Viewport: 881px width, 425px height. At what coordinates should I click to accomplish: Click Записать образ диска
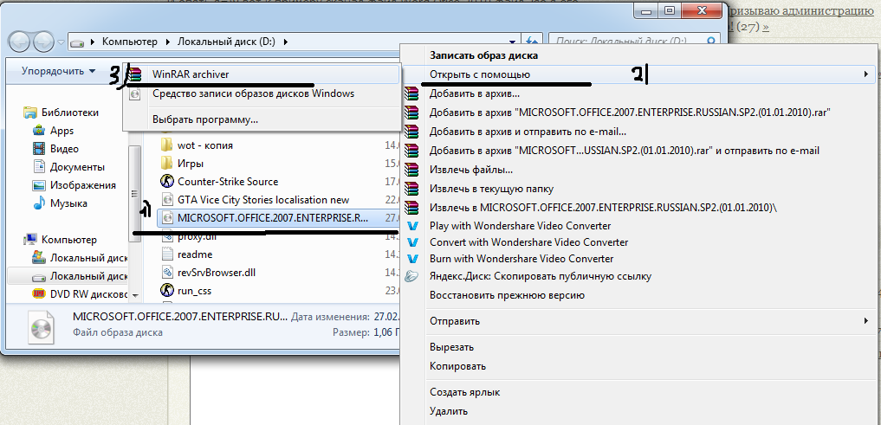point(483,55)
